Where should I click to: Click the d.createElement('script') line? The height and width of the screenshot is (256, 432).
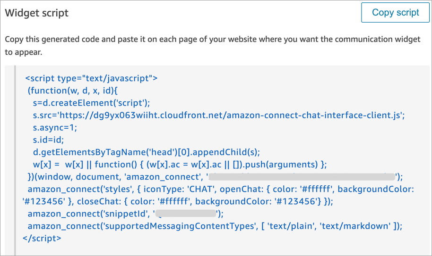coord(91,103)
